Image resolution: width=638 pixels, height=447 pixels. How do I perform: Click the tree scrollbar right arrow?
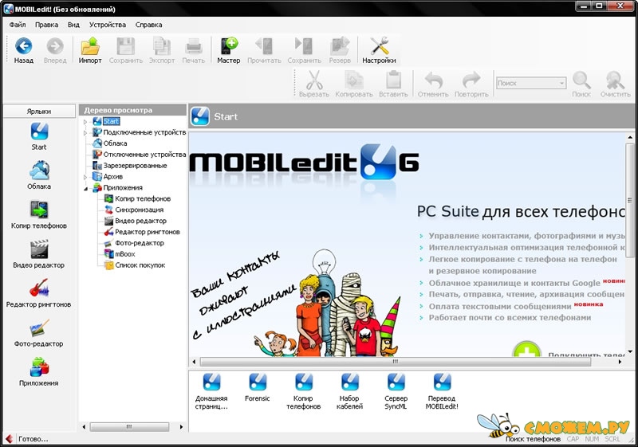tap(181, 427)
